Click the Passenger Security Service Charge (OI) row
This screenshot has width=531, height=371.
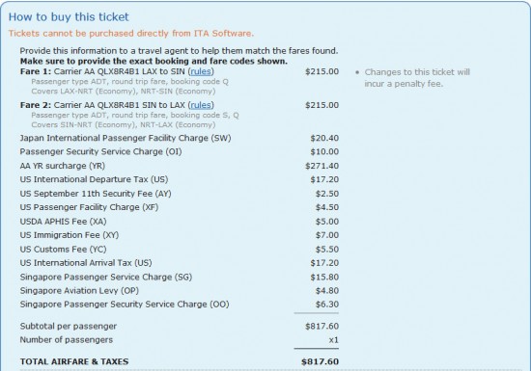(180, 151)
